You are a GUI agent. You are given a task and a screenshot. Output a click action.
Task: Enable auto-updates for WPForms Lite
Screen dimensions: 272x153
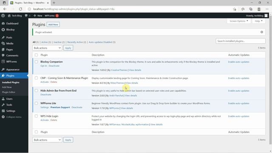coord(238,103)
